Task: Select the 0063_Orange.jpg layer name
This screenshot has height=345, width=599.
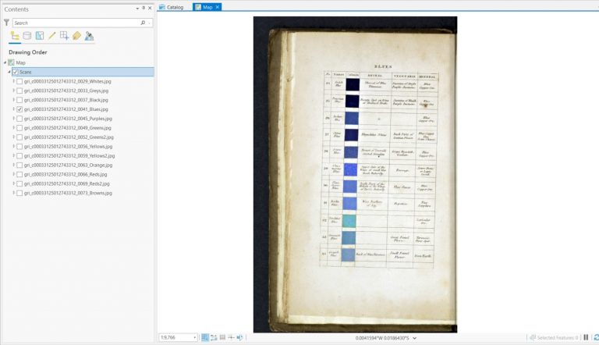Action: [x=68, y=165]
